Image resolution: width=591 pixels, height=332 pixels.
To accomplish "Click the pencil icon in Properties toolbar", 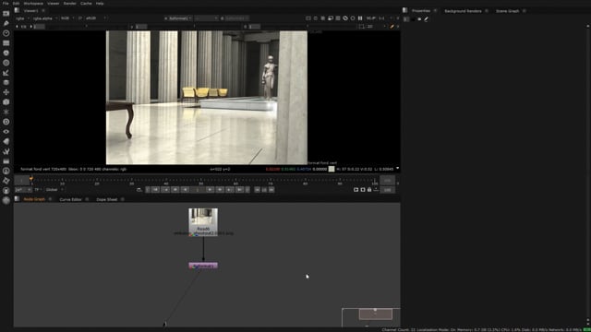I will tap(427, 18).
